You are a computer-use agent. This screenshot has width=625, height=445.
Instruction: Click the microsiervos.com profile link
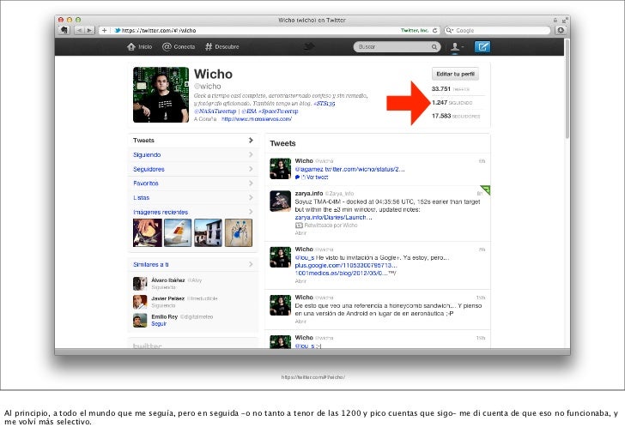click(256, 119)
